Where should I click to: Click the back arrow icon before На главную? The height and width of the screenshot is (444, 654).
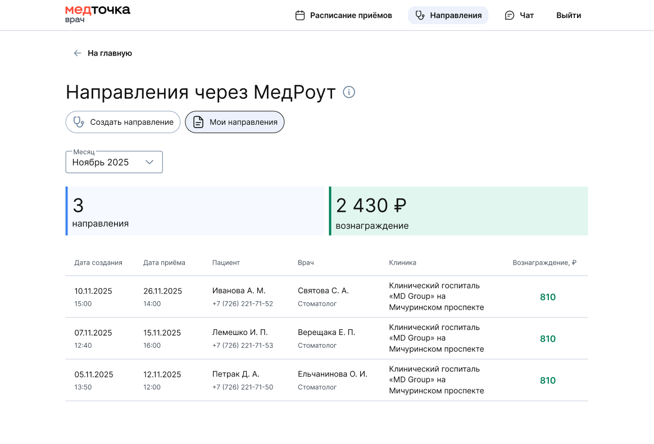pyautogui.click(x=78, y=53)
